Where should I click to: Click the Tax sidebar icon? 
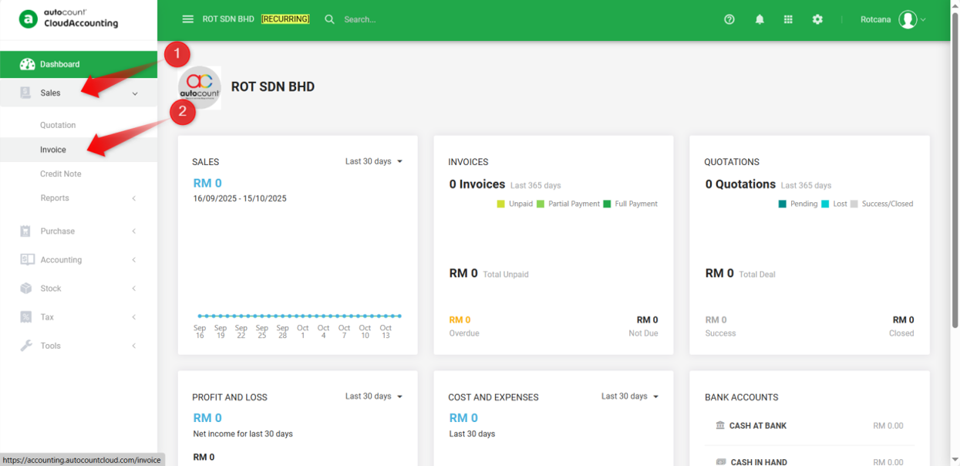pyautogui.click(x=26, y=317)
